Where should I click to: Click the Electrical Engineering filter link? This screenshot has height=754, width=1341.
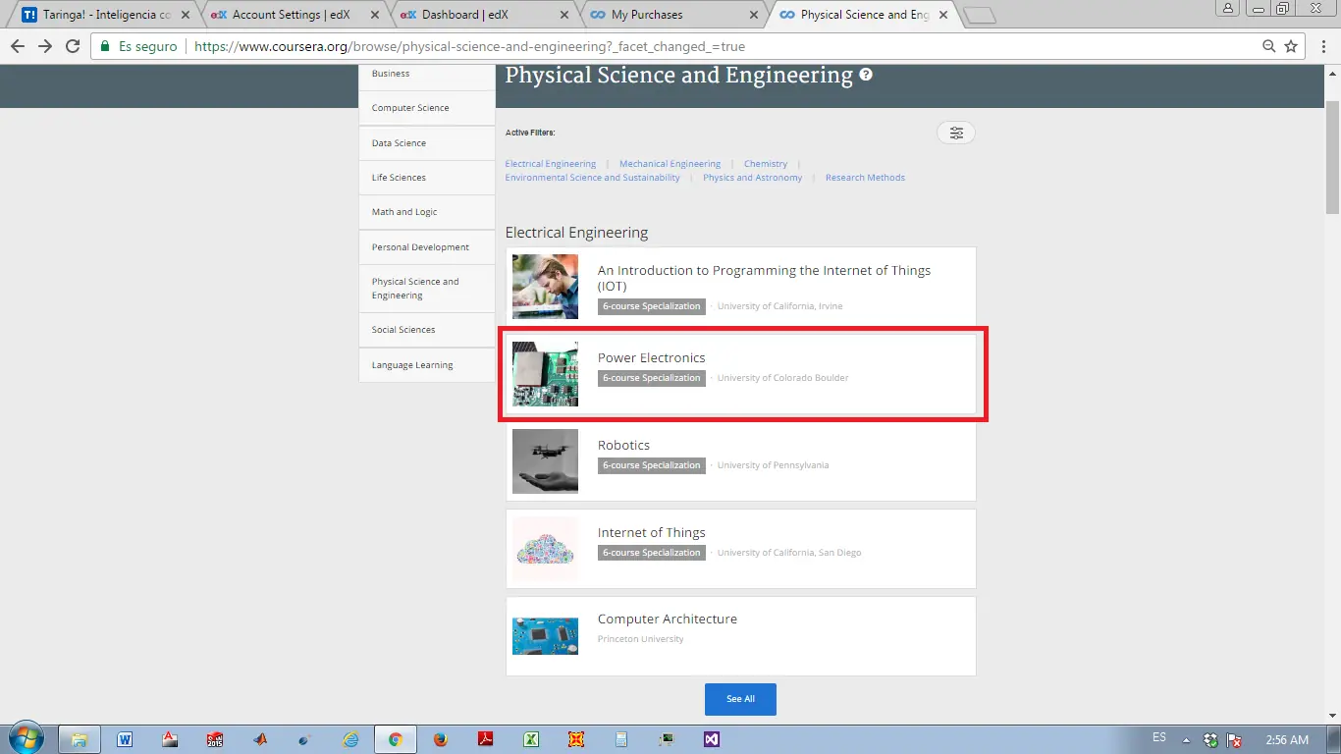(x=550, y=164)
